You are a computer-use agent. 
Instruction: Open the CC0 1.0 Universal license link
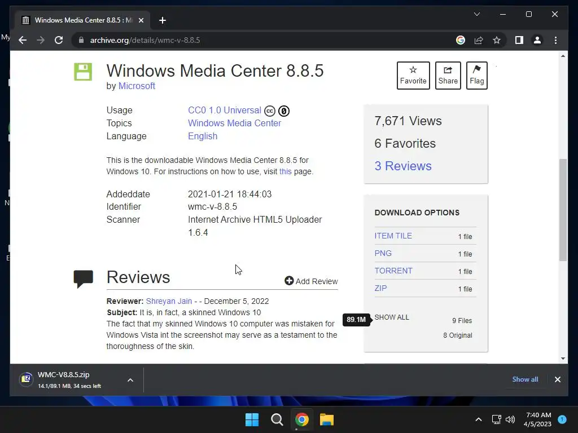click(x=225, y=110)
